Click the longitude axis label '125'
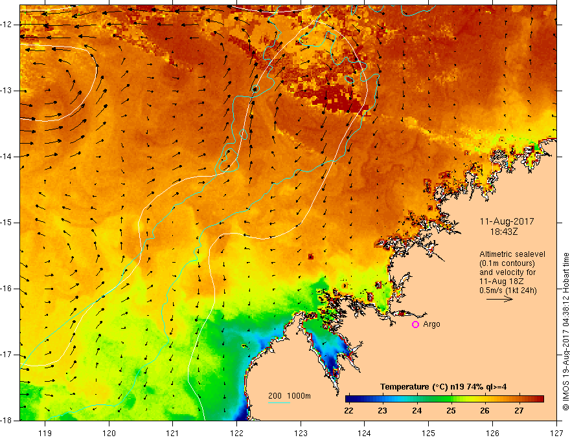Screen dimensions: 570x440 click(429, 434)
